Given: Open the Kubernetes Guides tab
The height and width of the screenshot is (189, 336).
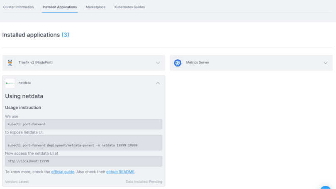Looking at the screenshot, I should coord(129,7).
